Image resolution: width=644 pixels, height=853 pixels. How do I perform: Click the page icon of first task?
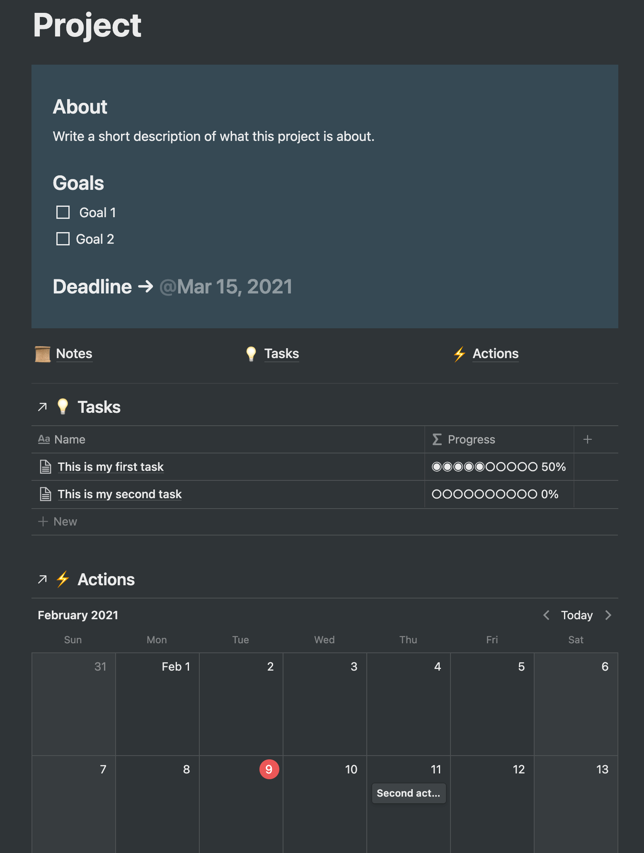[45, 467]
